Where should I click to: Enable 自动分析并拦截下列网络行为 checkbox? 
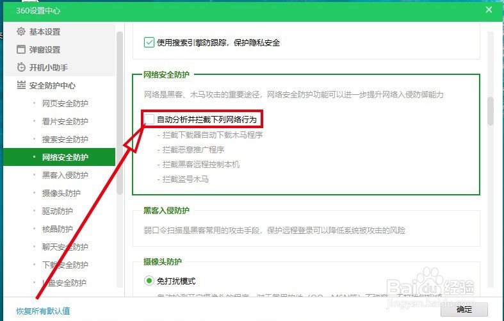pos(149,119)
